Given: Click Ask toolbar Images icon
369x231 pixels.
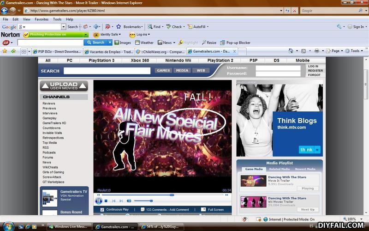Looking at the screenshot, I should 117,43.
